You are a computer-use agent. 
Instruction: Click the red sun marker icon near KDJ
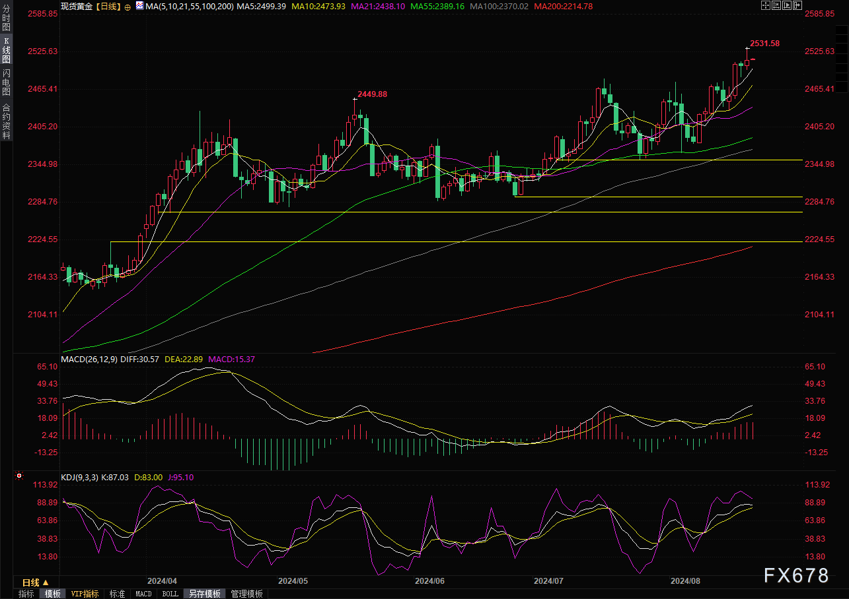click(x=19, y=476)
